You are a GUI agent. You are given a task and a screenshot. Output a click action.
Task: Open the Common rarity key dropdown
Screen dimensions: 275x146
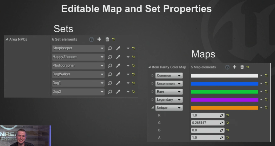[x=169, y=75]
